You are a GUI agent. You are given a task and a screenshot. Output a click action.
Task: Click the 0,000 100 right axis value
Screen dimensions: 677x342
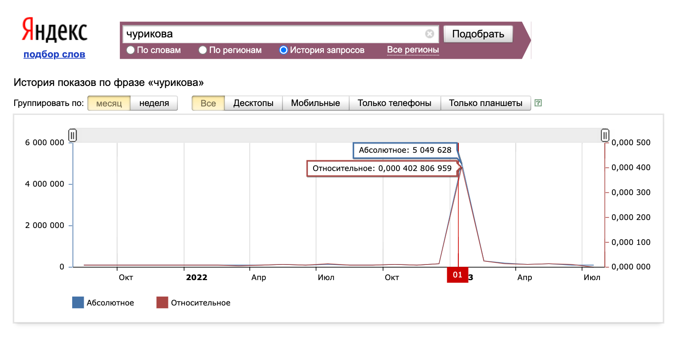(x=631, y=242)
